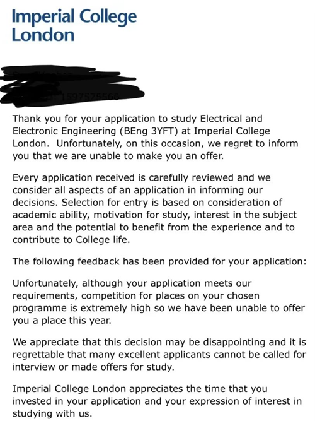The height and width of the screenshot is (421, 315).
Task: Click the blacked-out redacted address block
Action: [72, 86]
